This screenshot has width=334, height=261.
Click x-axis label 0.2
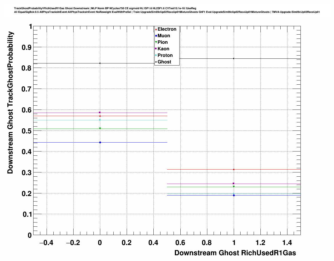(x=127, y=243)
